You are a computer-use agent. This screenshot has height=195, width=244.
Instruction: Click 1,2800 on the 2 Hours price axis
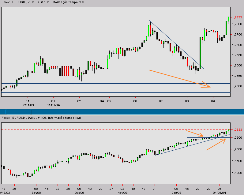point(237,24)
